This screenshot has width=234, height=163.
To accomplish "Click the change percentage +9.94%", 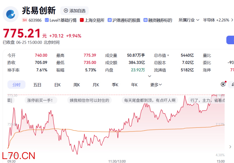I will click(x=74, y=36).
